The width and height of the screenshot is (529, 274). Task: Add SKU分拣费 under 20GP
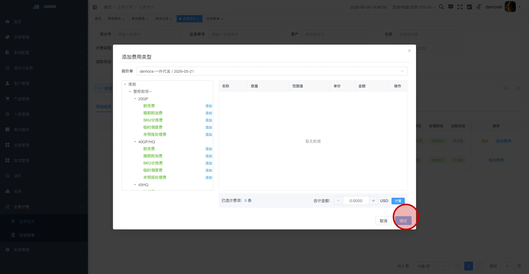coord(209,120)
